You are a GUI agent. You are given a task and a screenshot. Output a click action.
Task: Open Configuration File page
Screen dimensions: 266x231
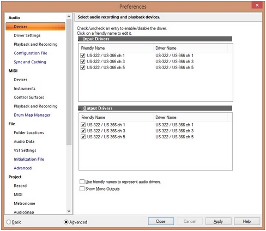click(31, 53)
